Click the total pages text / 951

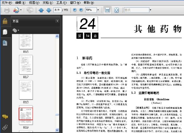tap(65, 10)
